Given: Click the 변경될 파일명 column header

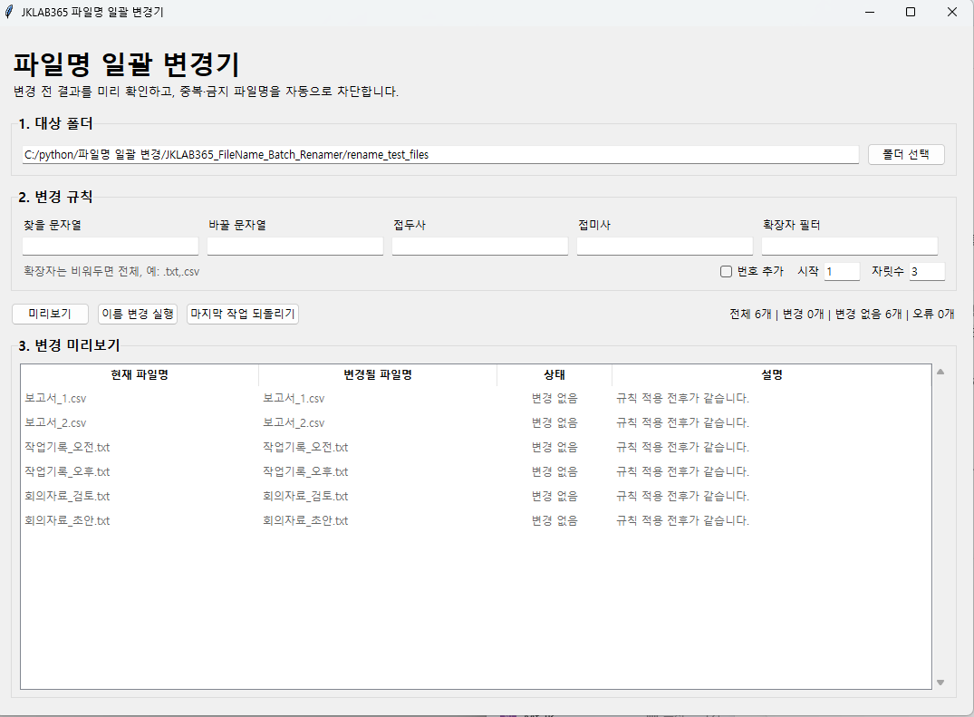Looking at the screenshot, I should (378, 374).
